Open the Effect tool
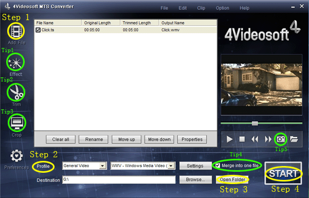 [15, 62]
